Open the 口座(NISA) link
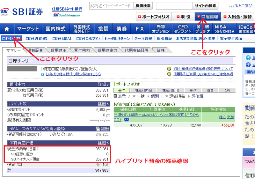This screenshot has width=255, height=179. [x=62, y=39]
